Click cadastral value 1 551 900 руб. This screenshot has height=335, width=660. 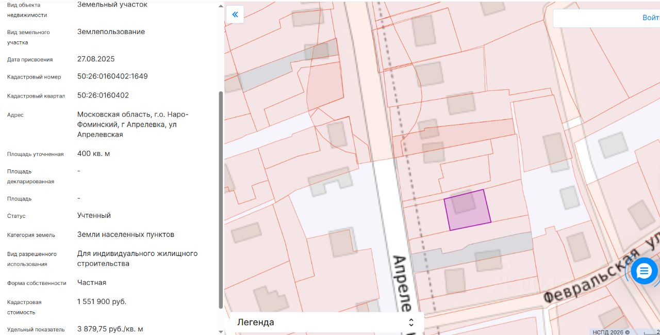[x=102, y=301]
